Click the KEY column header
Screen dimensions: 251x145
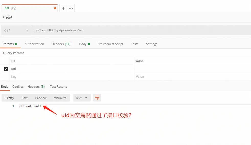(13, 61)
